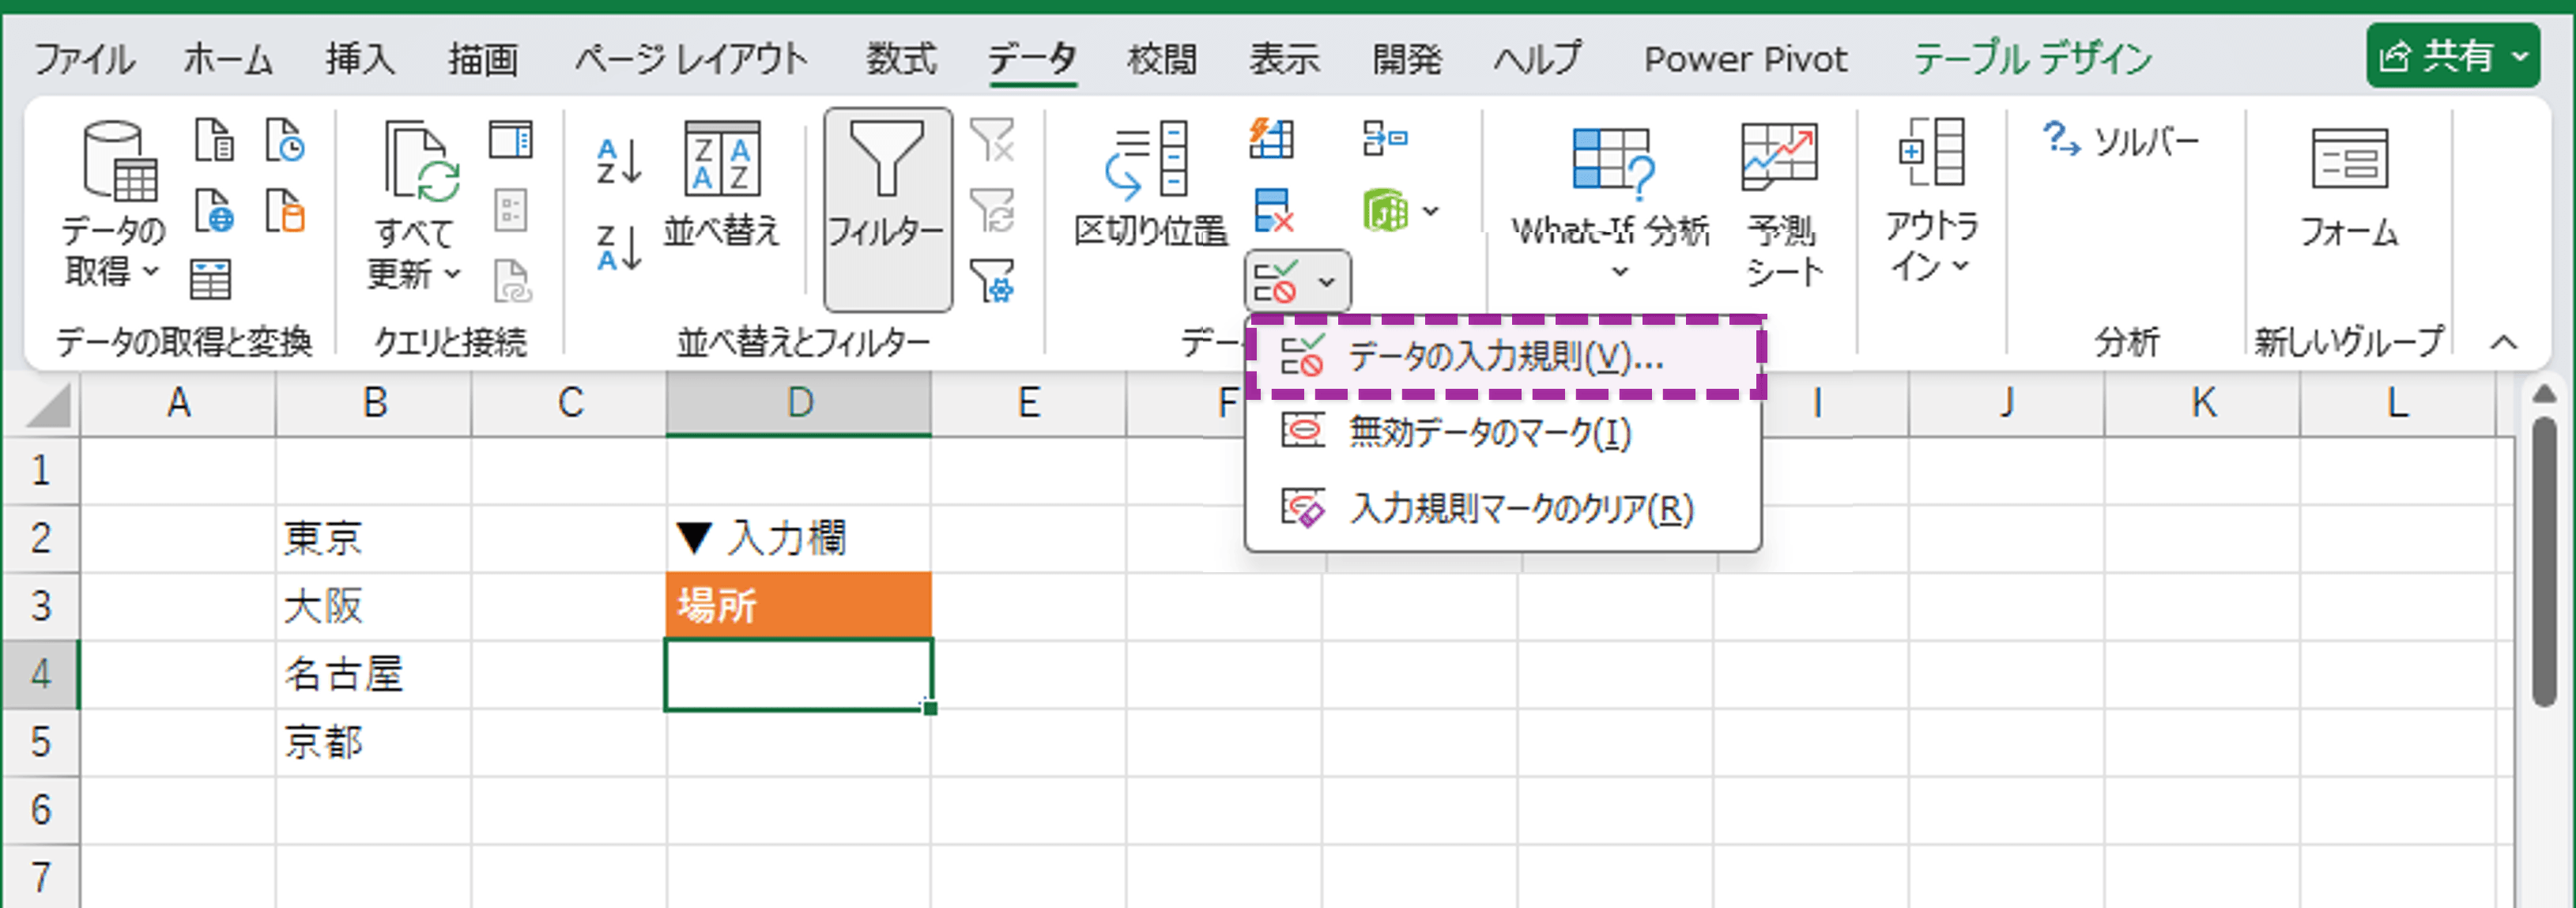2576x908 pixels.
Task: Click the テーブルまたは範囲から icon
Action: (211, 279)
